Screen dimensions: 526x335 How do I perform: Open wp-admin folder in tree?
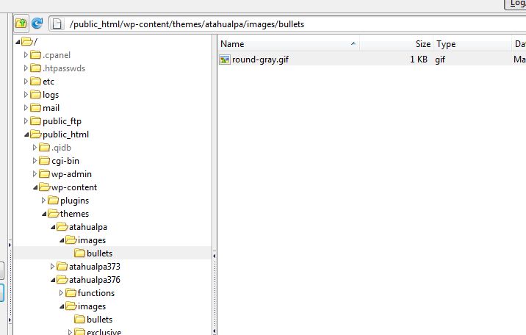(x=71, y=174)
